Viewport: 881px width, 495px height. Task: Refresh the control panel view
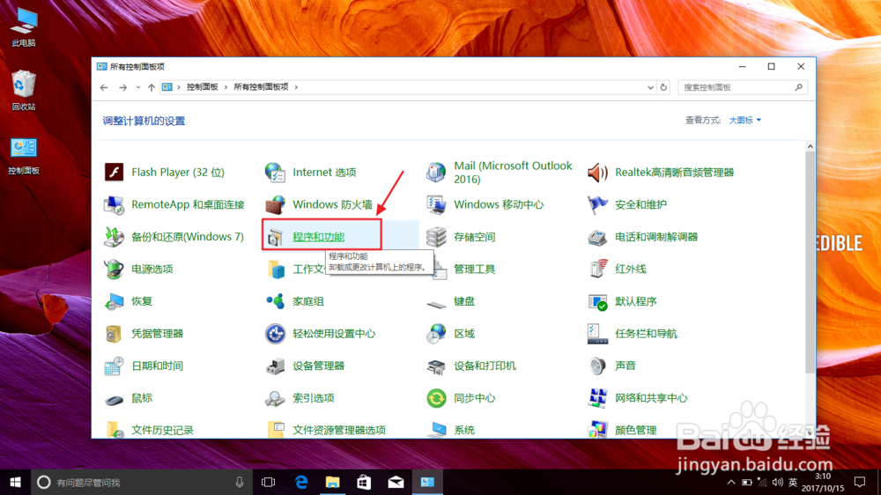(x=663, y=88)
